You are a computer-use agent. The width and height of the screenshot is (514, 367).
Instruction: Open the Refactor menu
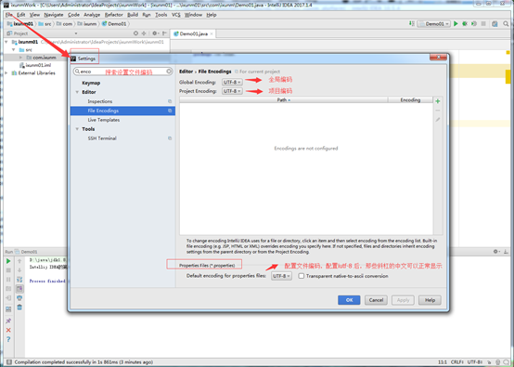(114, 15)
